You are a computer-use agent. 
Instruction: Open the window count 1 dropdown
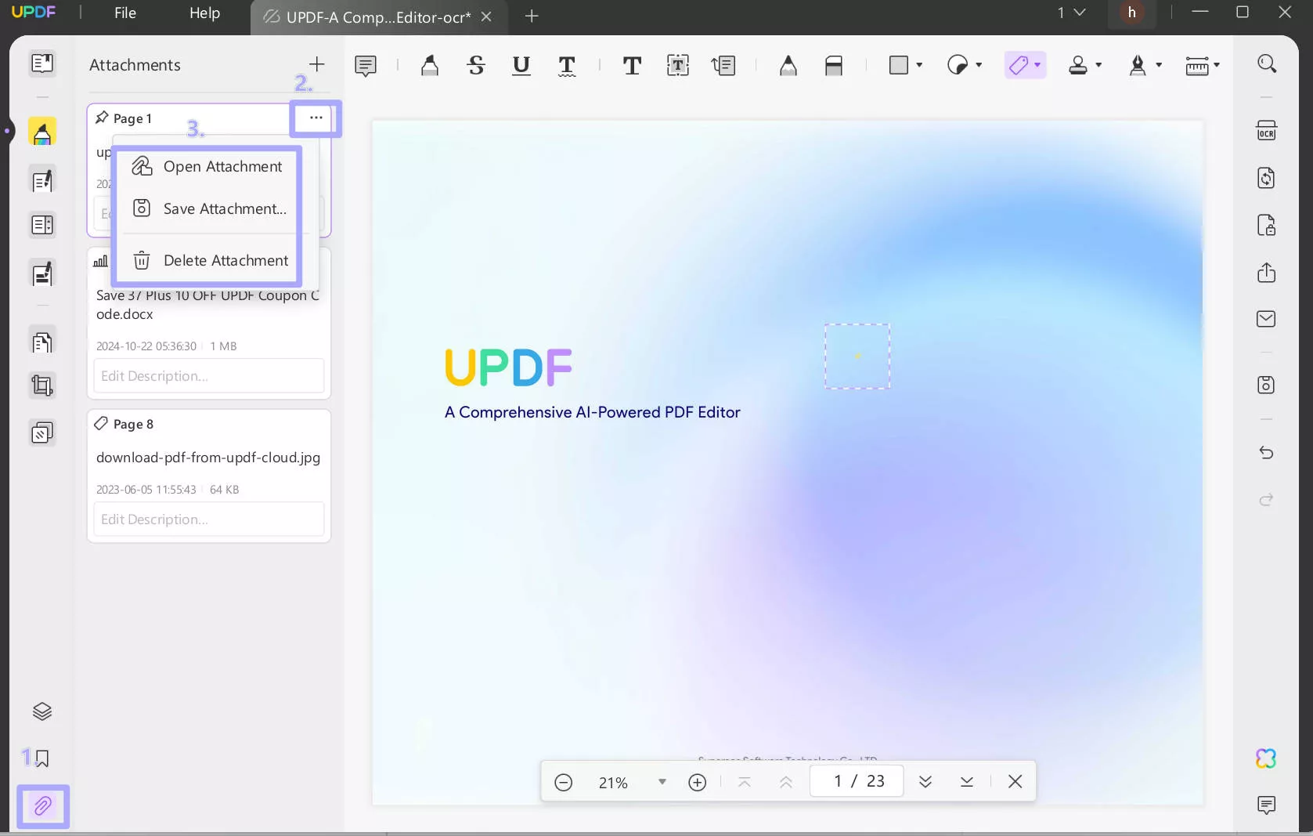[1072, 13]
